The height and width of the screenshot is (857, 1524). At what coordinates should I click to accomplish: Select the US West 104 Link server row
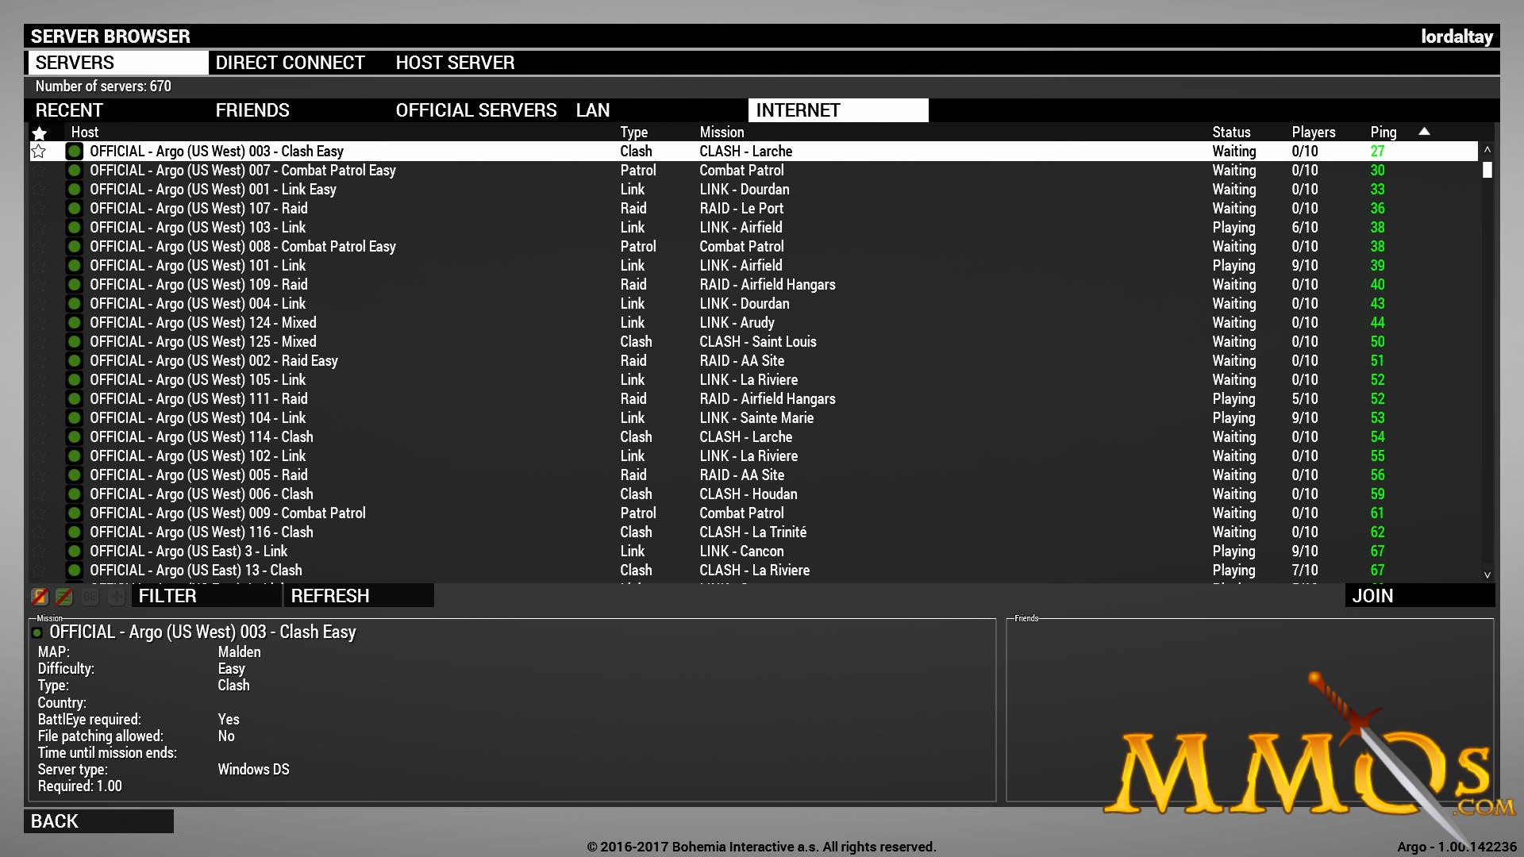pyautogui.click(x=754, y=418)
